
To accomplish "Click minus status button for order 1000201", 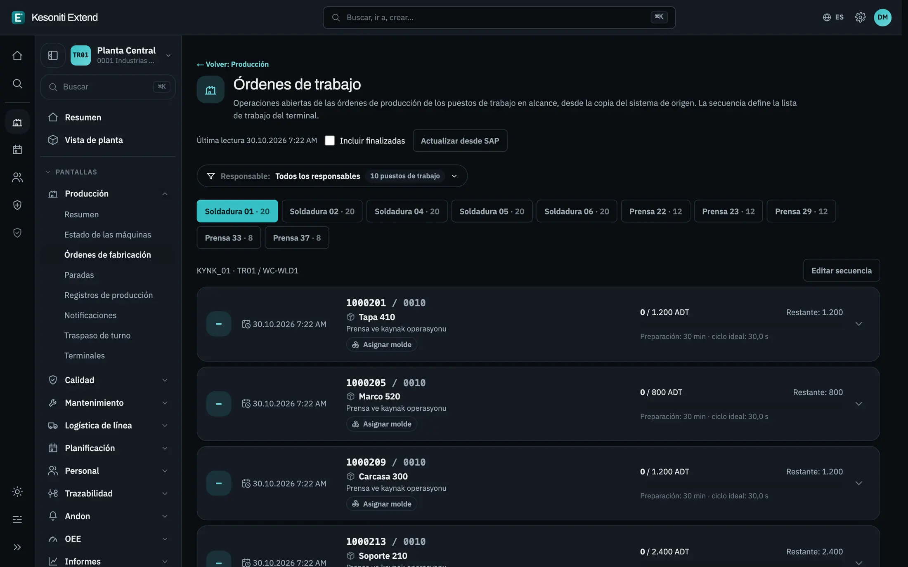I will (219, 324).
